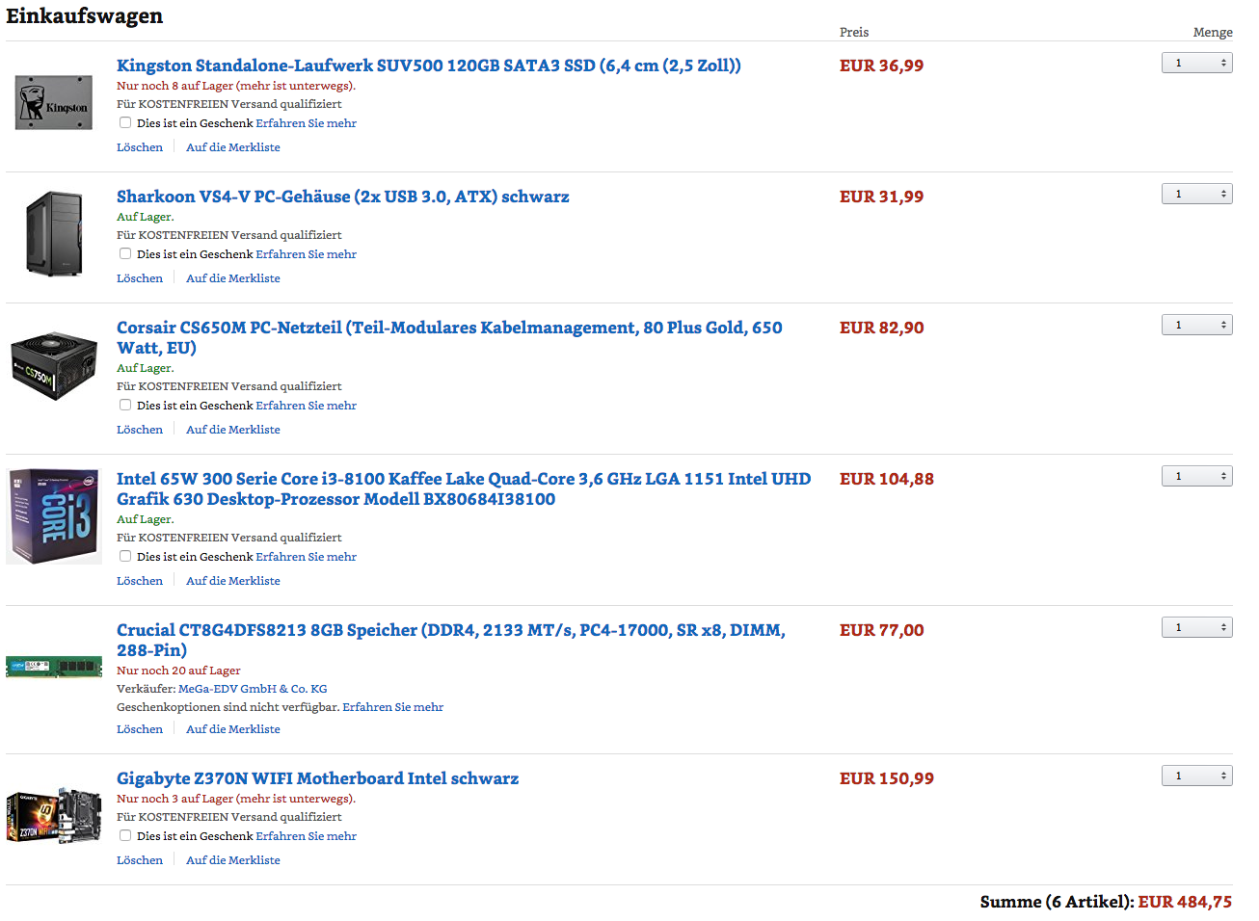Click the Crucial RAM stick image
Viewport: 1259px width, 921px height.
[x=54, y=667]
